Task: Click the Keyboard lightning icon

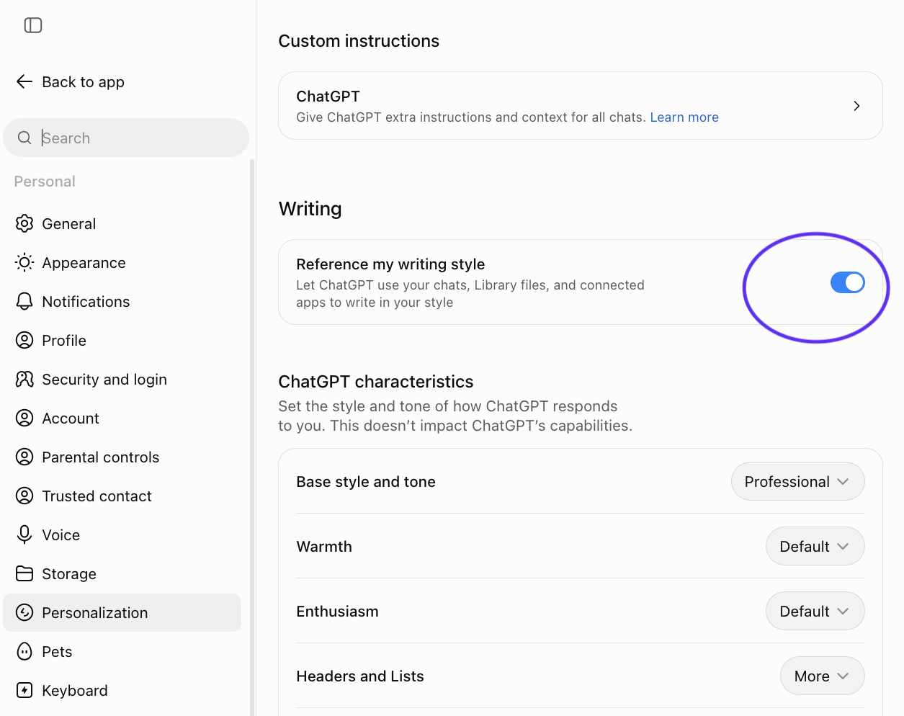Action: [x=24, y=690]
